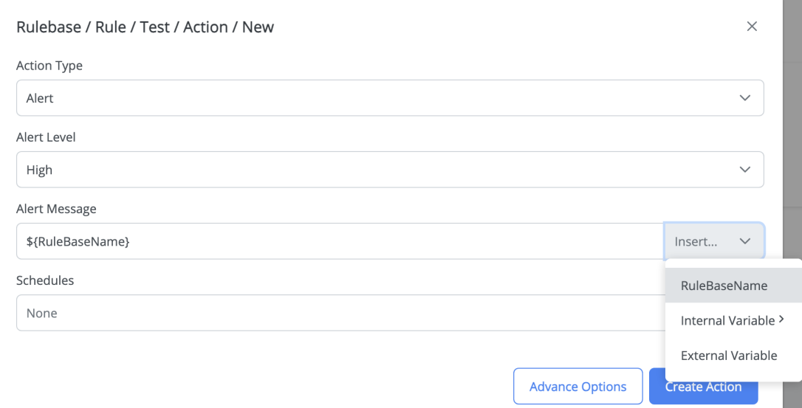Click the chevron arrow in Alert Level field
Viewport: 802px width, 408px height.
click(x=744, y=170)
